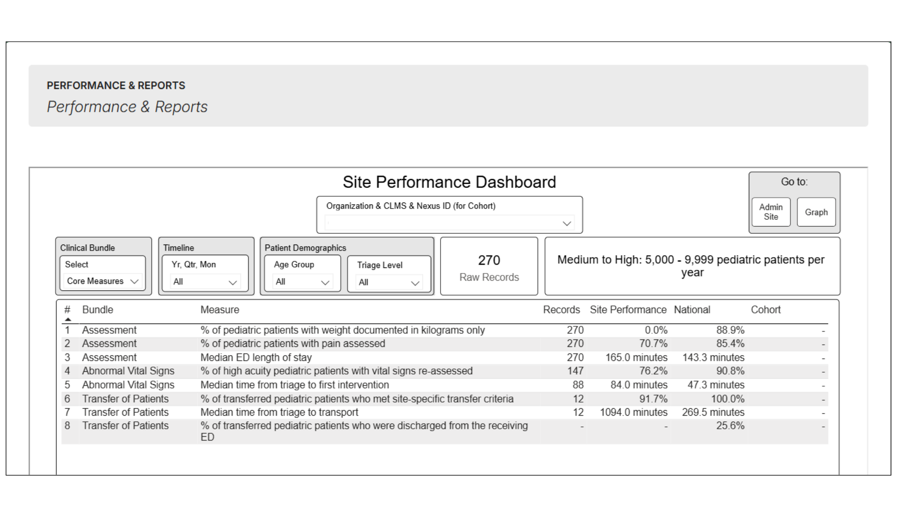The width and height of the screenshot is (897, 505).
Task: Sort table by Measure column header
Action: tap(220, 310)
